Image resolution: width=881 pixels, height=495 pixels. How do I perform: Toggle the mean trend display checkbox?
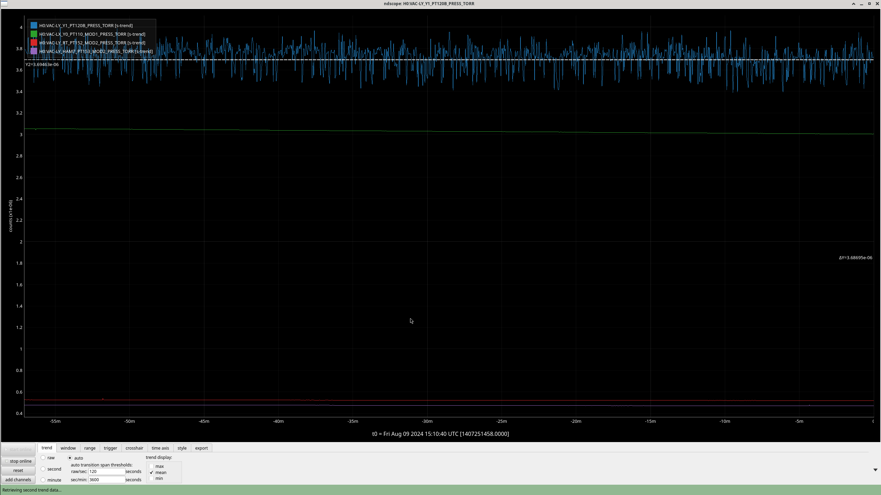coord(151,472)
